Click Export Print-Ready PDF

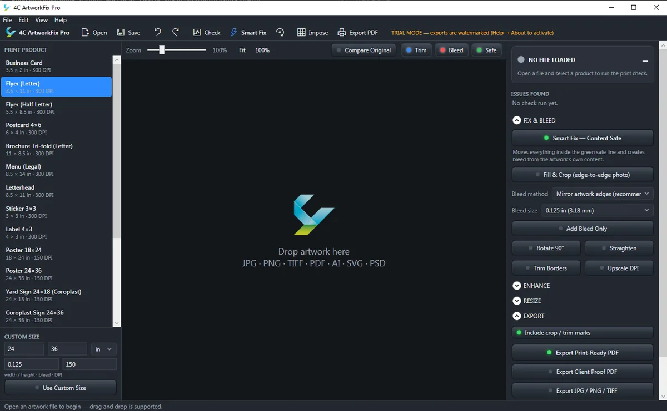[x=582, y=353]
